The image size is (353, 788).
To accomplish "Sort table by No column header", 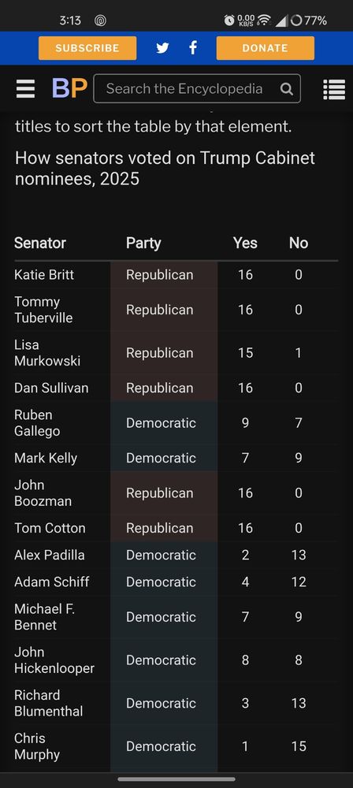I will (x=298, y=243).
